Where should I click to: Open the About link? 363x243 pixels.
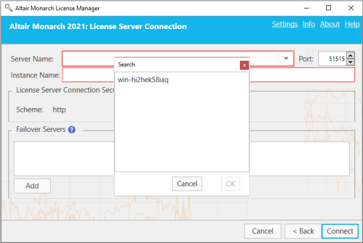pos(330,24)
